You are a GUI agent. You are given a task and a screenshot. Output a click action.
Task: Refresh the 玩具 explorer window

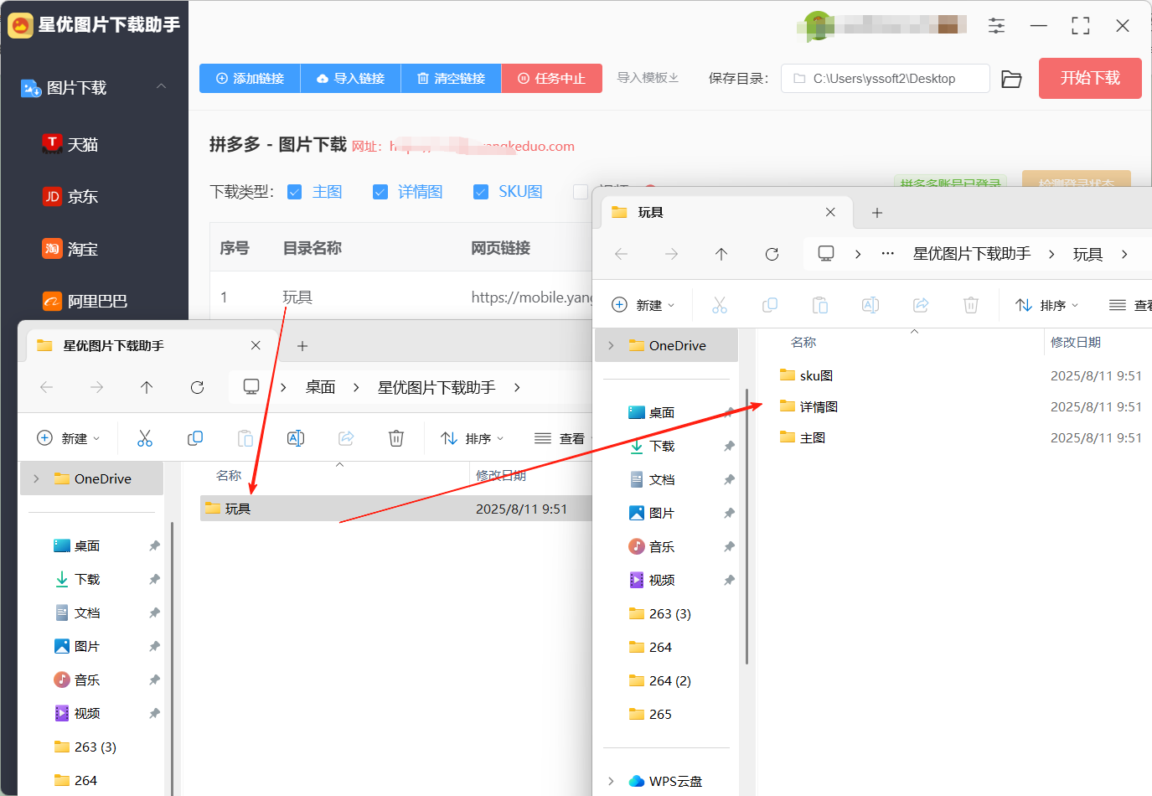click(772, 254)
